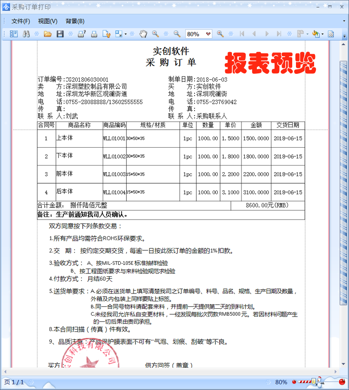349x390 pixels.
Task: Click the zoom slider thumb in status bar
Action: (314, 382)
